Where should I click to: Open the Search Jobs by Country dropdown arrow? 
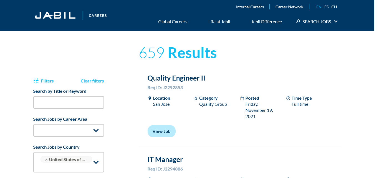[96, 162]
